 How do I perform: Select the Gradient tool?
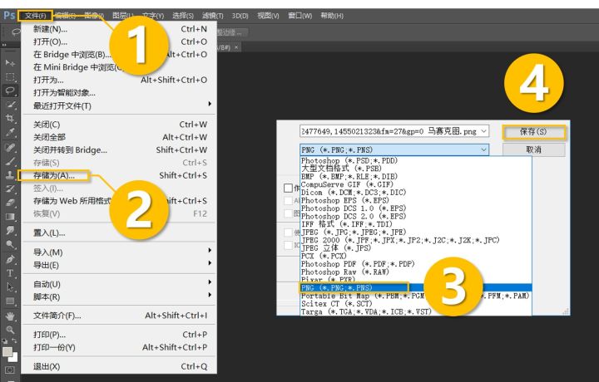click(10, 217)
